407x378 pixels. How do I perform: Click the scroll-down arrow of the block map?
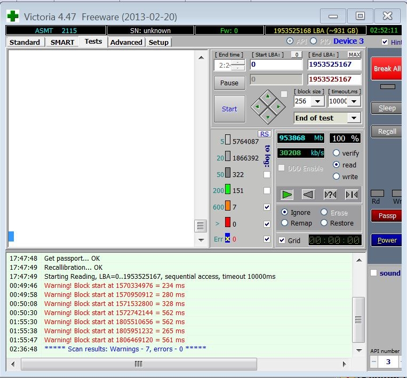[x=201, y=240]
